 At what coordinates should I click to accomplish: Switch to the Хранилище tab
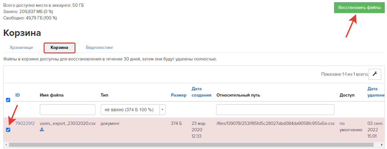tap(21, 48)
